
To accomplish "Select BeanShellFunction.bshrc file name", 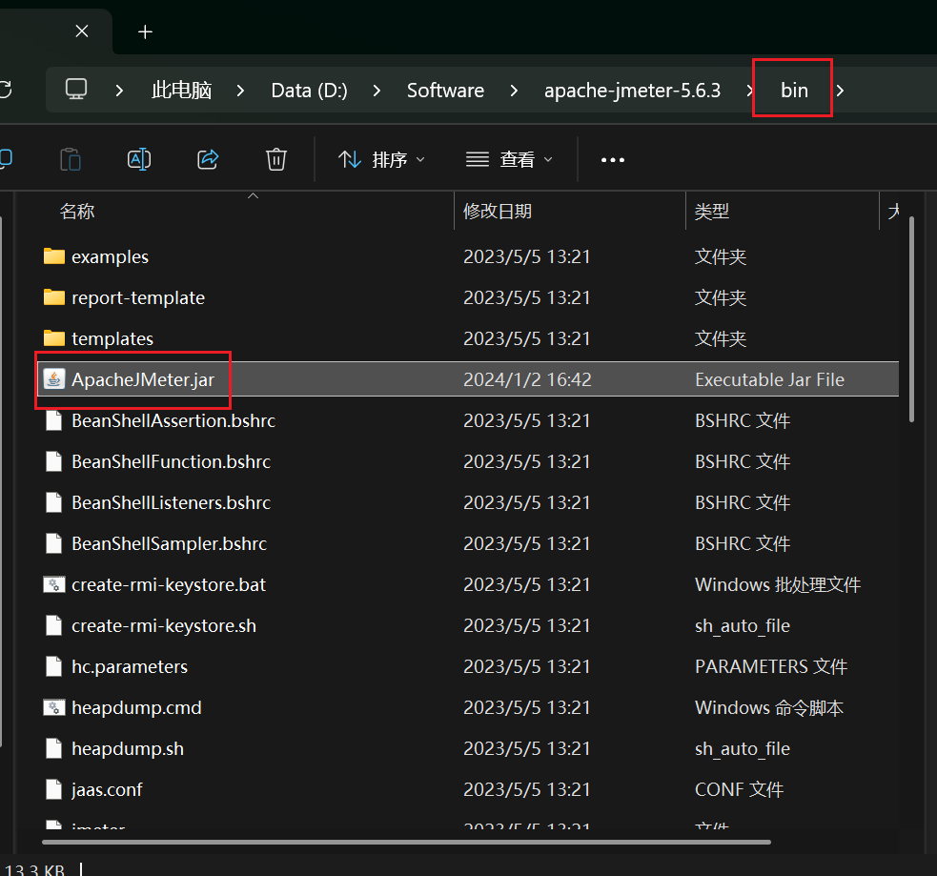I will tap(171, 461).
